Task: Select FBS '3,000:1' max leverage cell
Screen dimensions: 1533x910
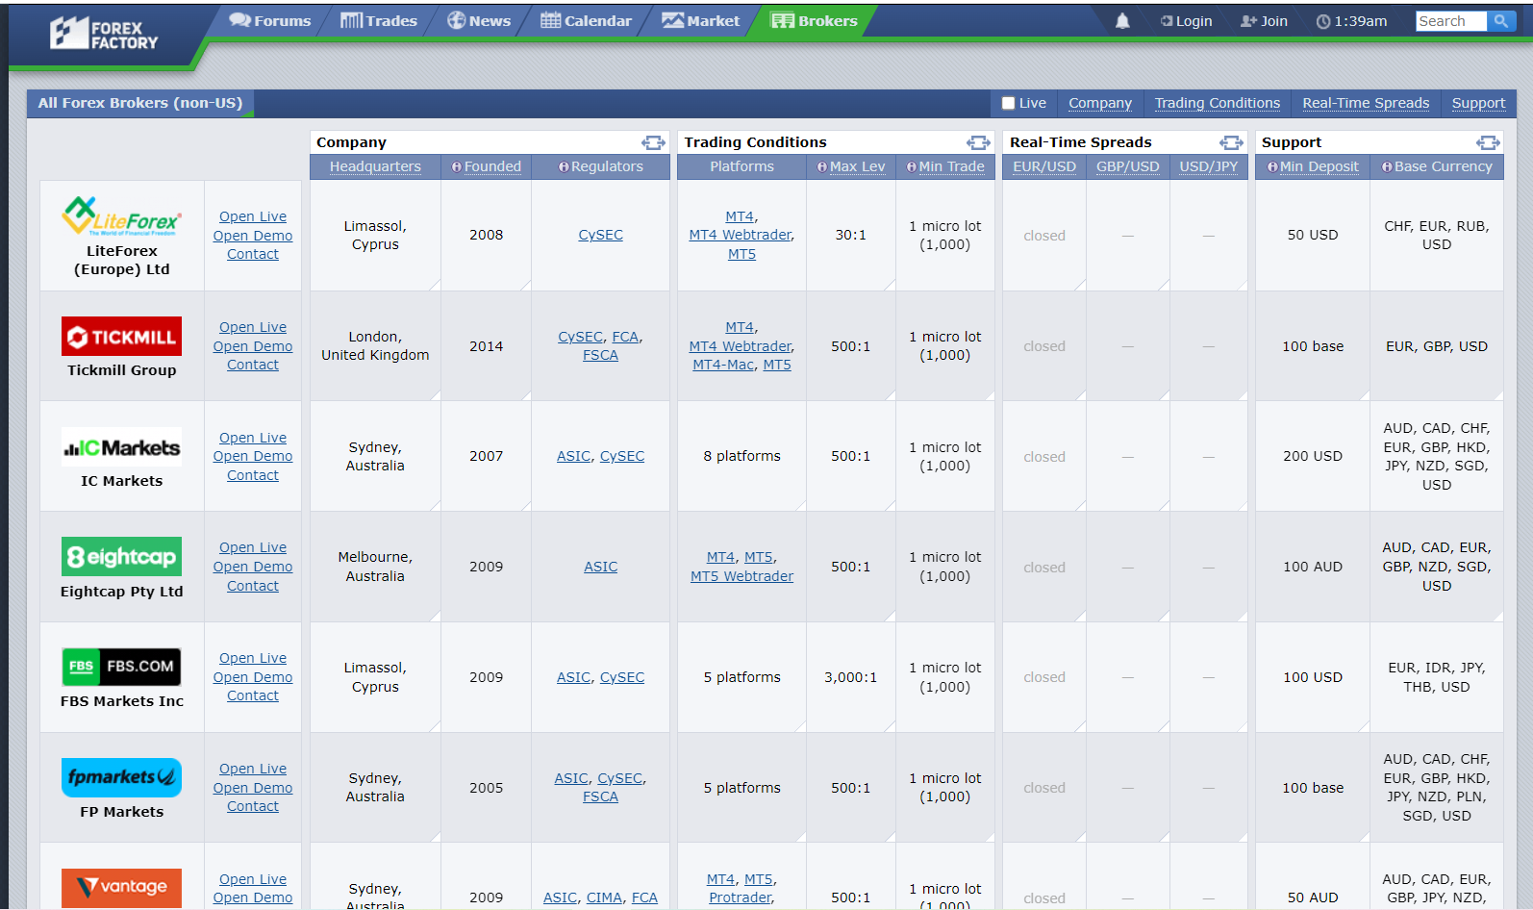Action: (850, 677)
